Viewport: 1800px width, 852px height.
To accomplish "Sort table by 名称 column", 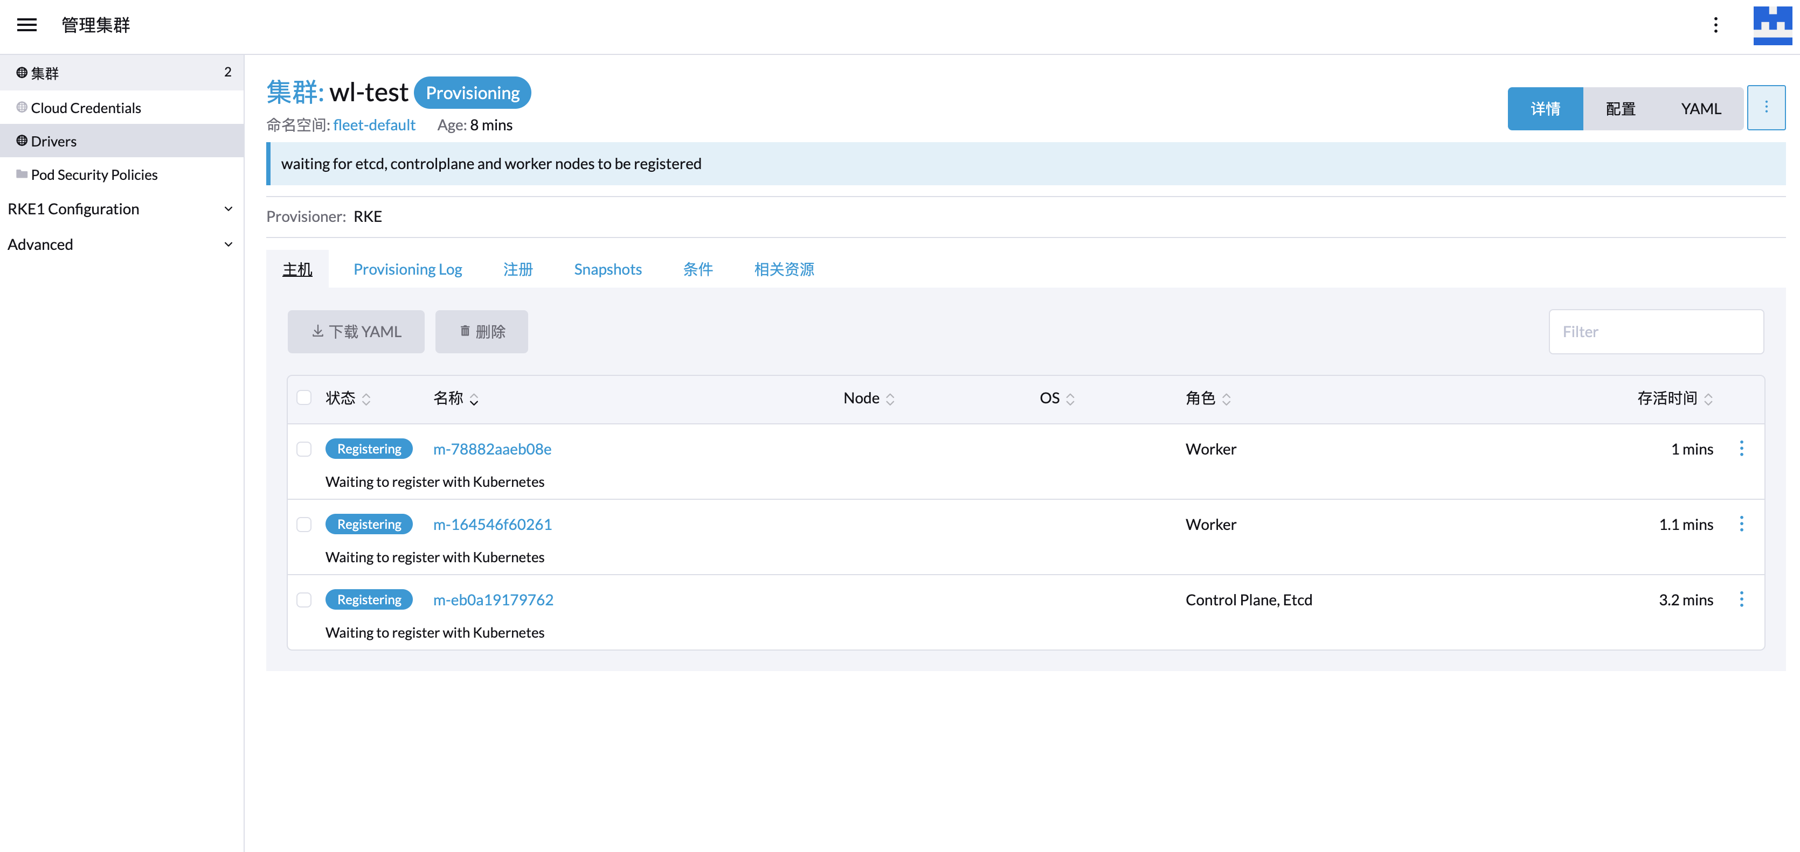I will coord(455,398).
